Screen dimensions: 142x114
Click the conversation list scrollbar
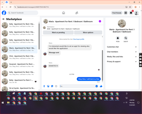pyautogui.click(x=39, y=36)
